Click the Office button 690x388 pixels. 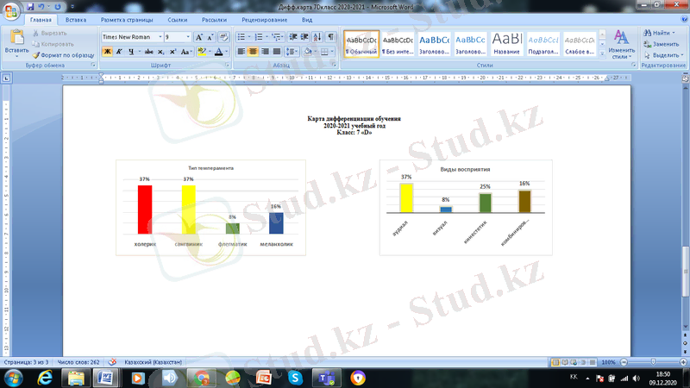click(11, 10)
